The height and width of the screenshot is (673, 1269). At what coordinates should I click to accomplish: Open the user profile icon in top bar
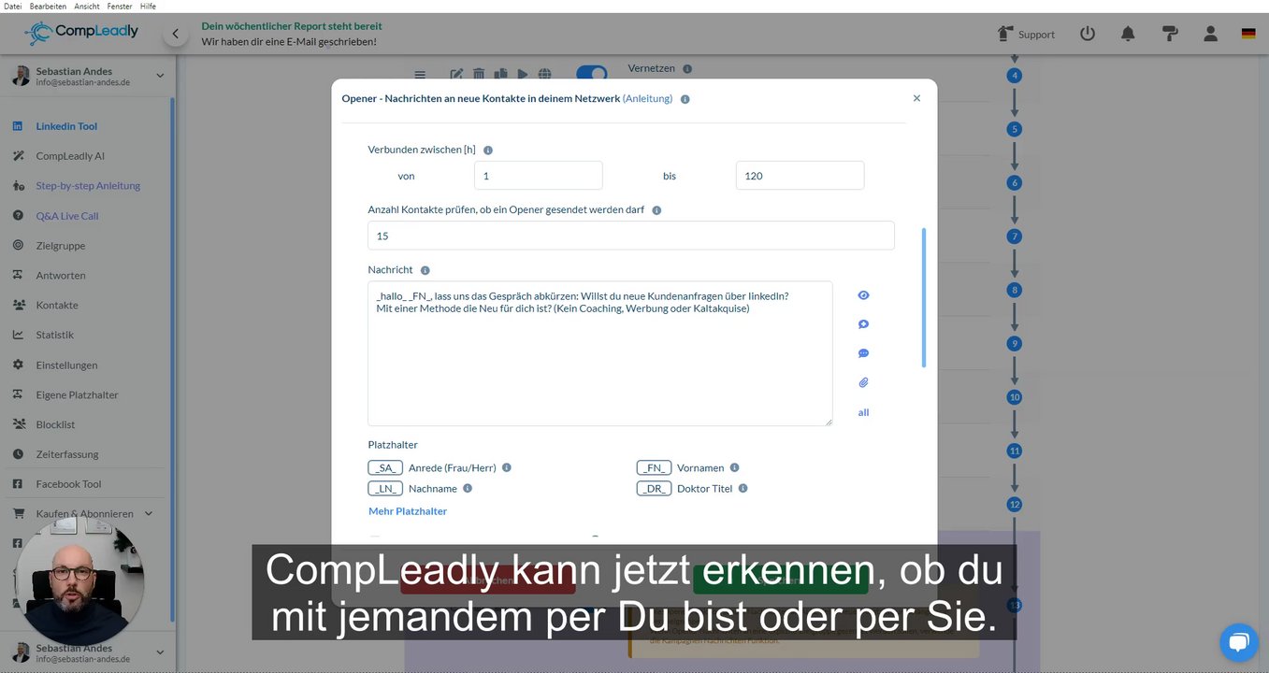coord(1210,34)
